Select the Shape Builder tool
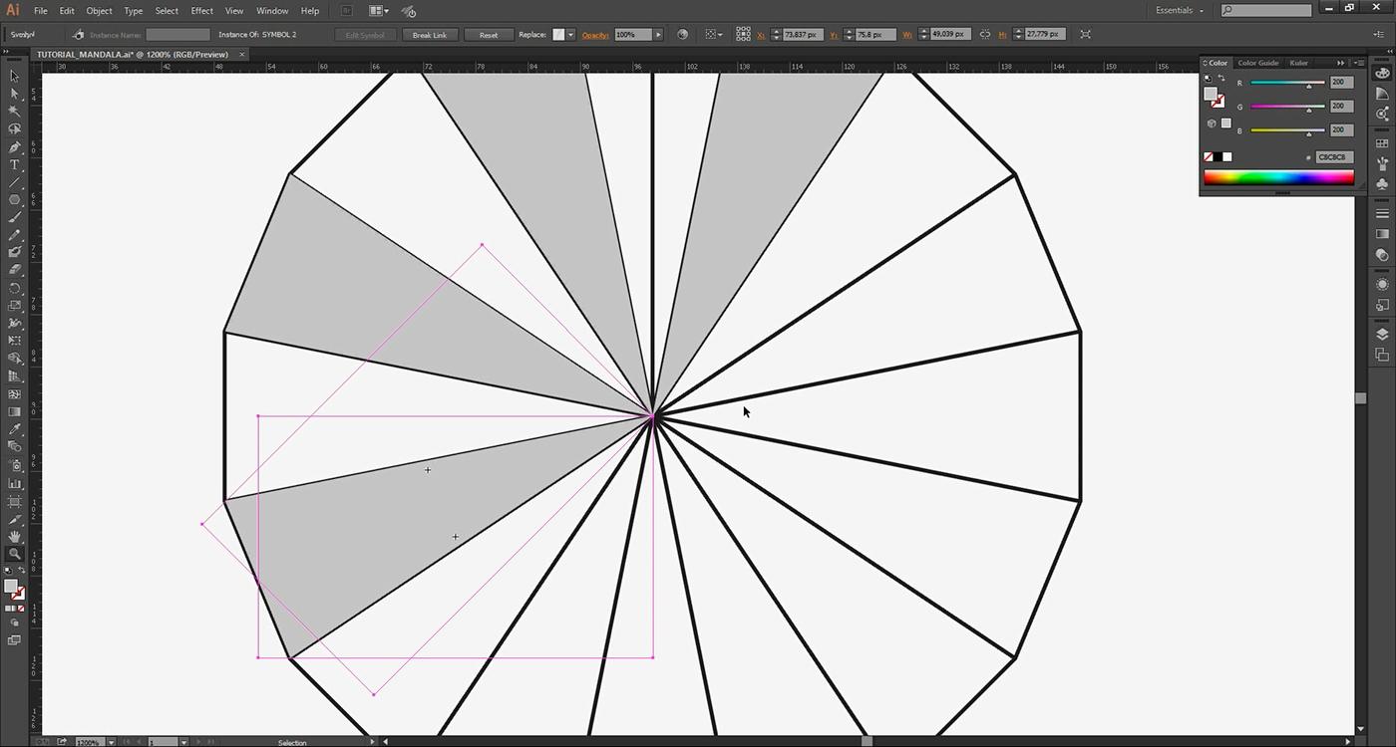Viewport: 1396px width, 747px height. coord(14,359)
